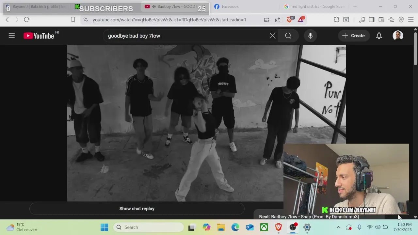Image resolution: width=418 pixels, height=235 pixels.
Task: Open the Windows Start menu
Action: point(104,227)
